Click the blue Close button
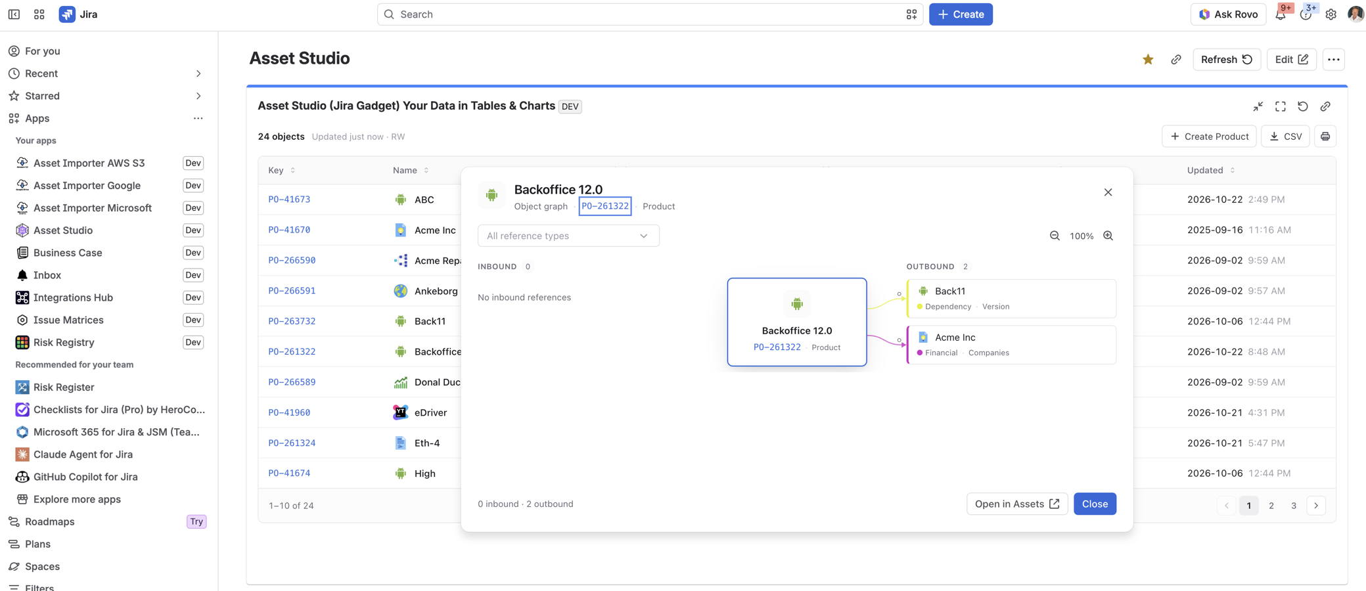 pyautogui.click(x=1095, y=504)
